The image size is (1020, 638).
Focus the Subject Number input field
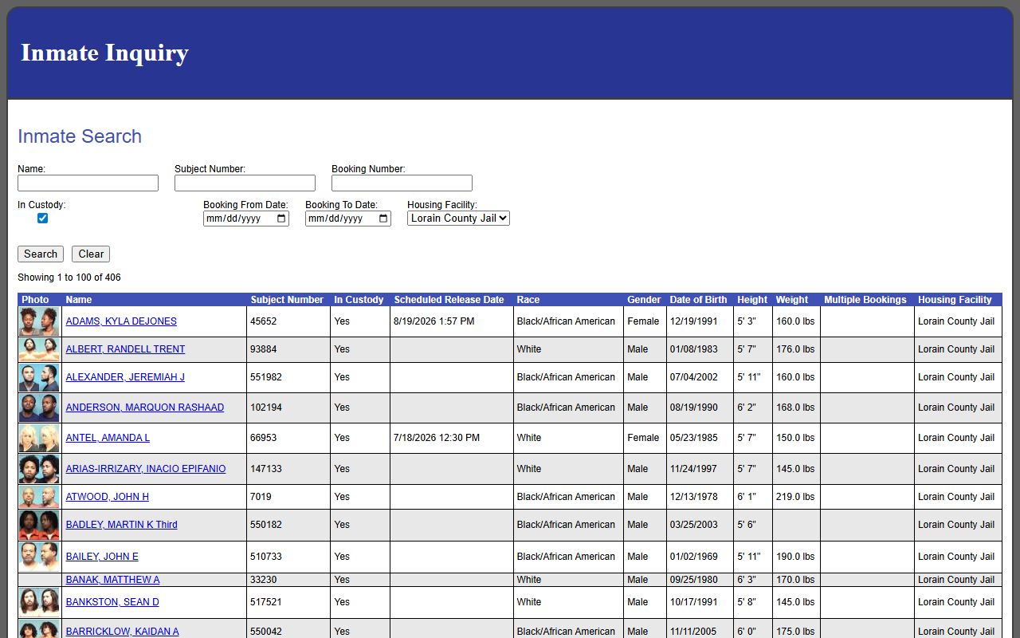click(245, 183)
